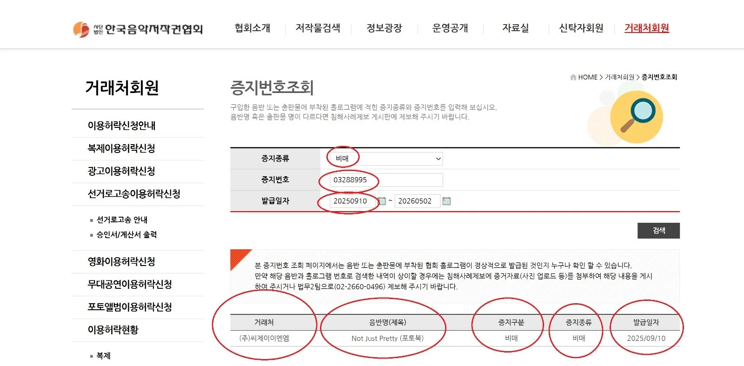Viewport: 744px width, 366px height.
Task: Click the 증지번호조회 page heading
Action: (272, 87)
